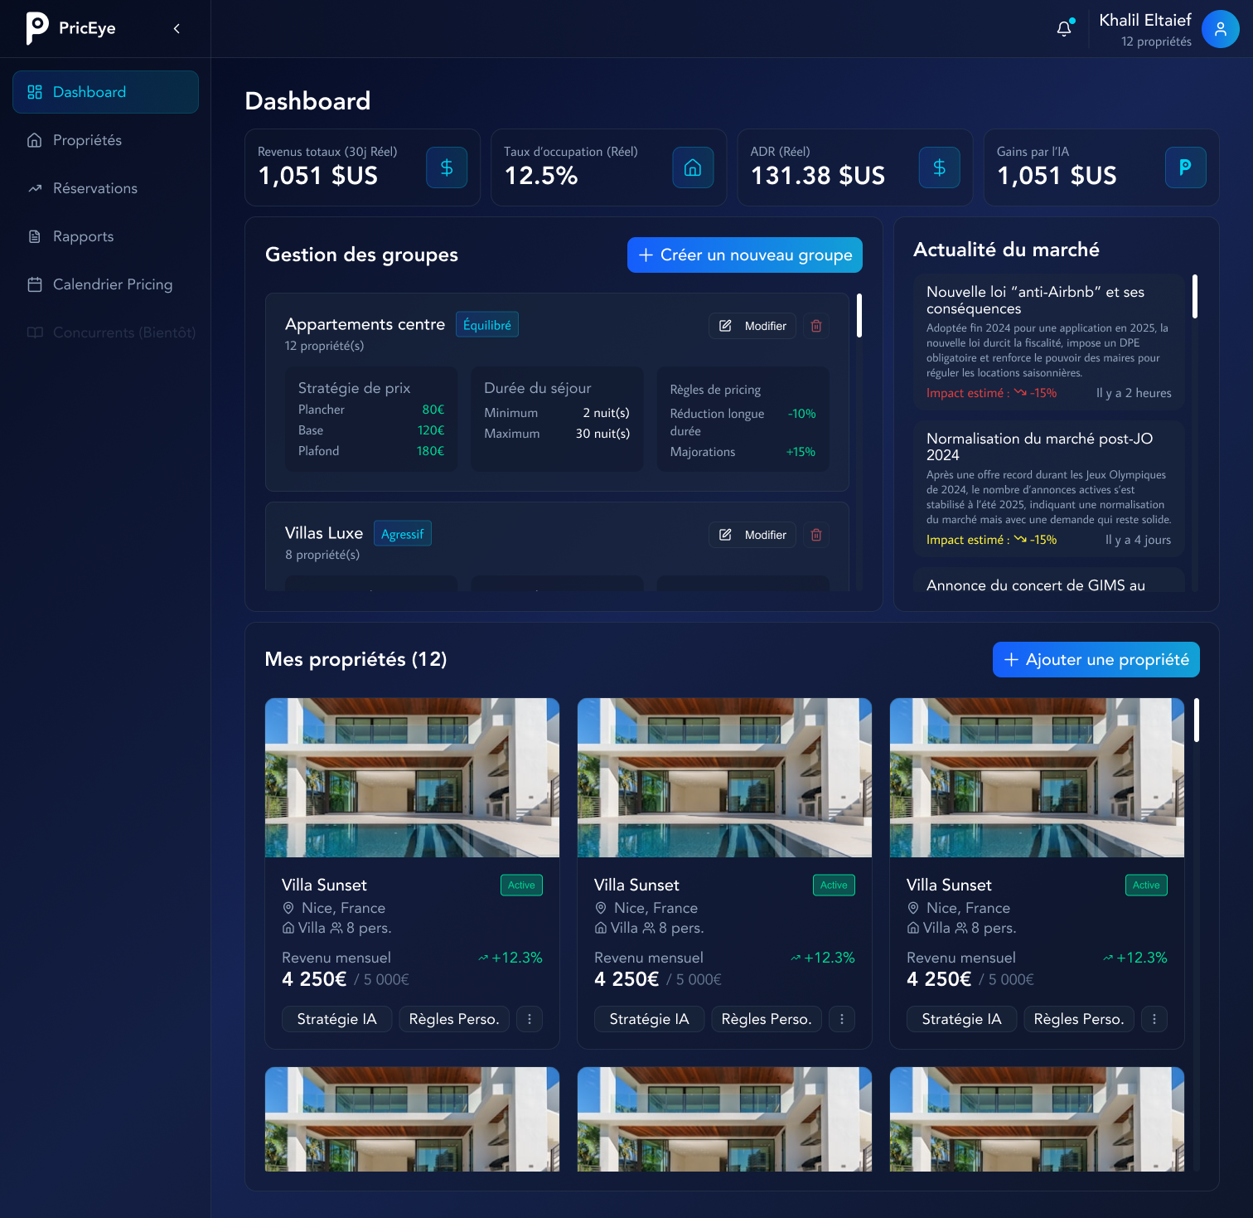Screen dimensions: 1253x1218
Task: Open the user profile avatar
Action: (x=1220, y=29)
